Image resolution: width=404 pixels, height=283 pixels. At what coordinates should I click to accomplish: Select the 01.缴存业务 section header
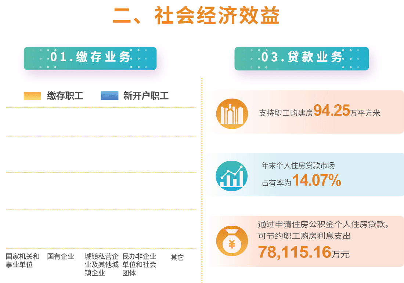pos(90,58)
